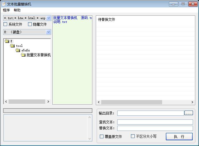This screenshot has width=199, height=146.
Task: Click inside the log text area
Action: pos(46,128)
